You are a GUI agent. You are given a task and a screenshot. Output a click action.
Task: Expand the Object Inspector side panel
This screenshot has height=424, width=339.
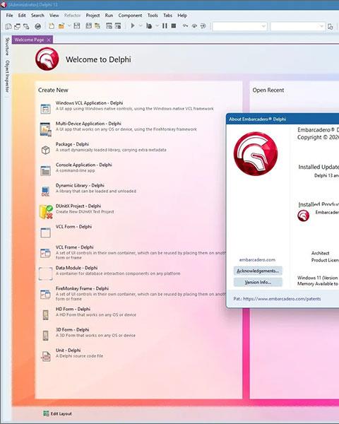(x=7, y=76)
